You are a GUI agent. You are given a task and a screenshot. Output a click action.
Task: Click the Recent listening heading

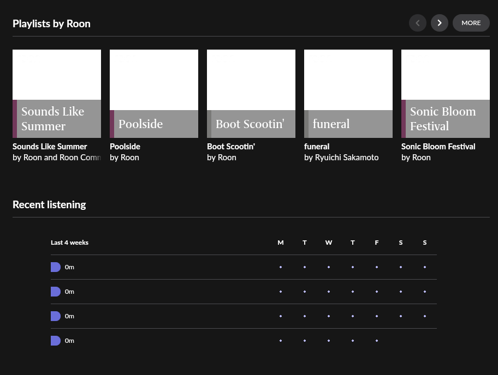(x=49, y=205)
